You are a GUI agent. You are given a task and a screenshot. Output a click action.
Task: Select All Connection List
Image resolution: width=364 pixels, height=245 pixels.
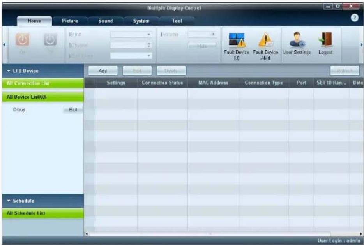[43, 83]
